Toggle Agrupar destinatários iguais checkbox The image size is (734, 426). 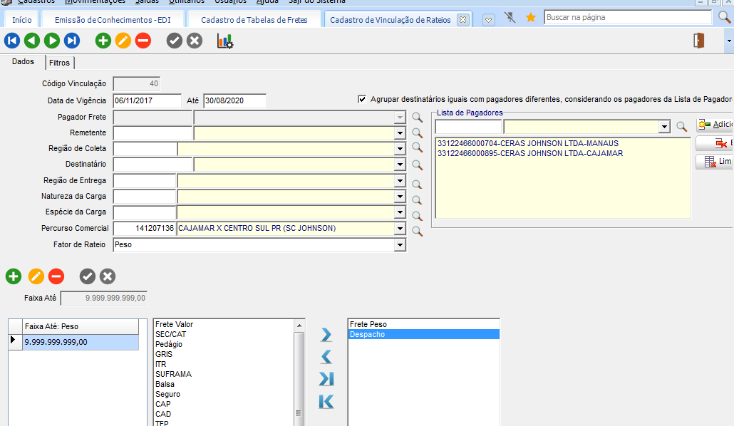pyautogui.click(x=363, y=100)
